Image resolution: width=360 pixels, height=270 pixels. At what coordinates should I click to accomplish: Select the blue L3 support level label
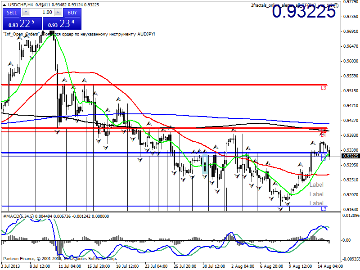pyautogui.click(x=323, y=209)
